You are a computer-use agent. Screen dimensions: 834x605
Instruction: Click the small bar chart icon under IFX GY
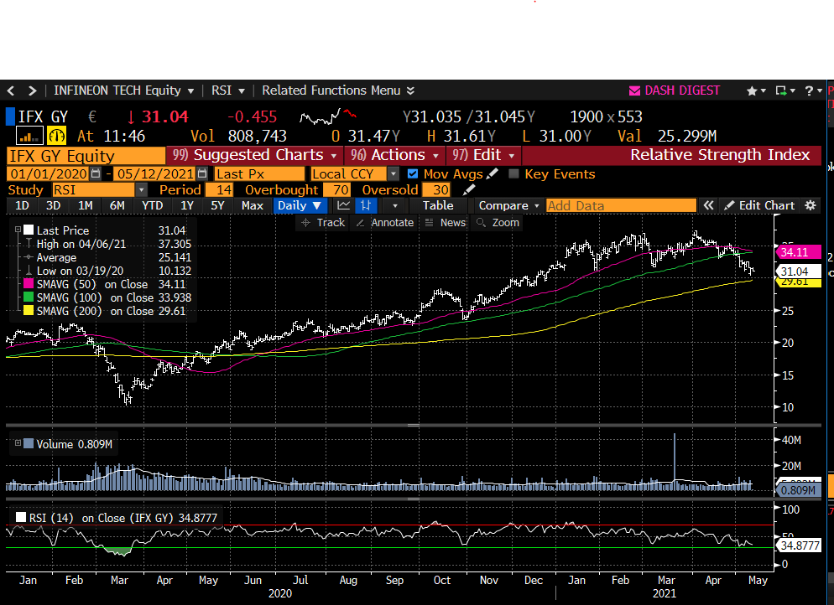pyautogui.click(x=29, y=136)
